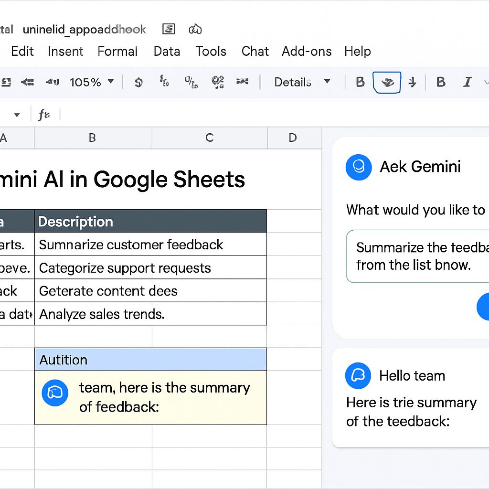Select column C header
489x489 pixels.
coord(210,138)
